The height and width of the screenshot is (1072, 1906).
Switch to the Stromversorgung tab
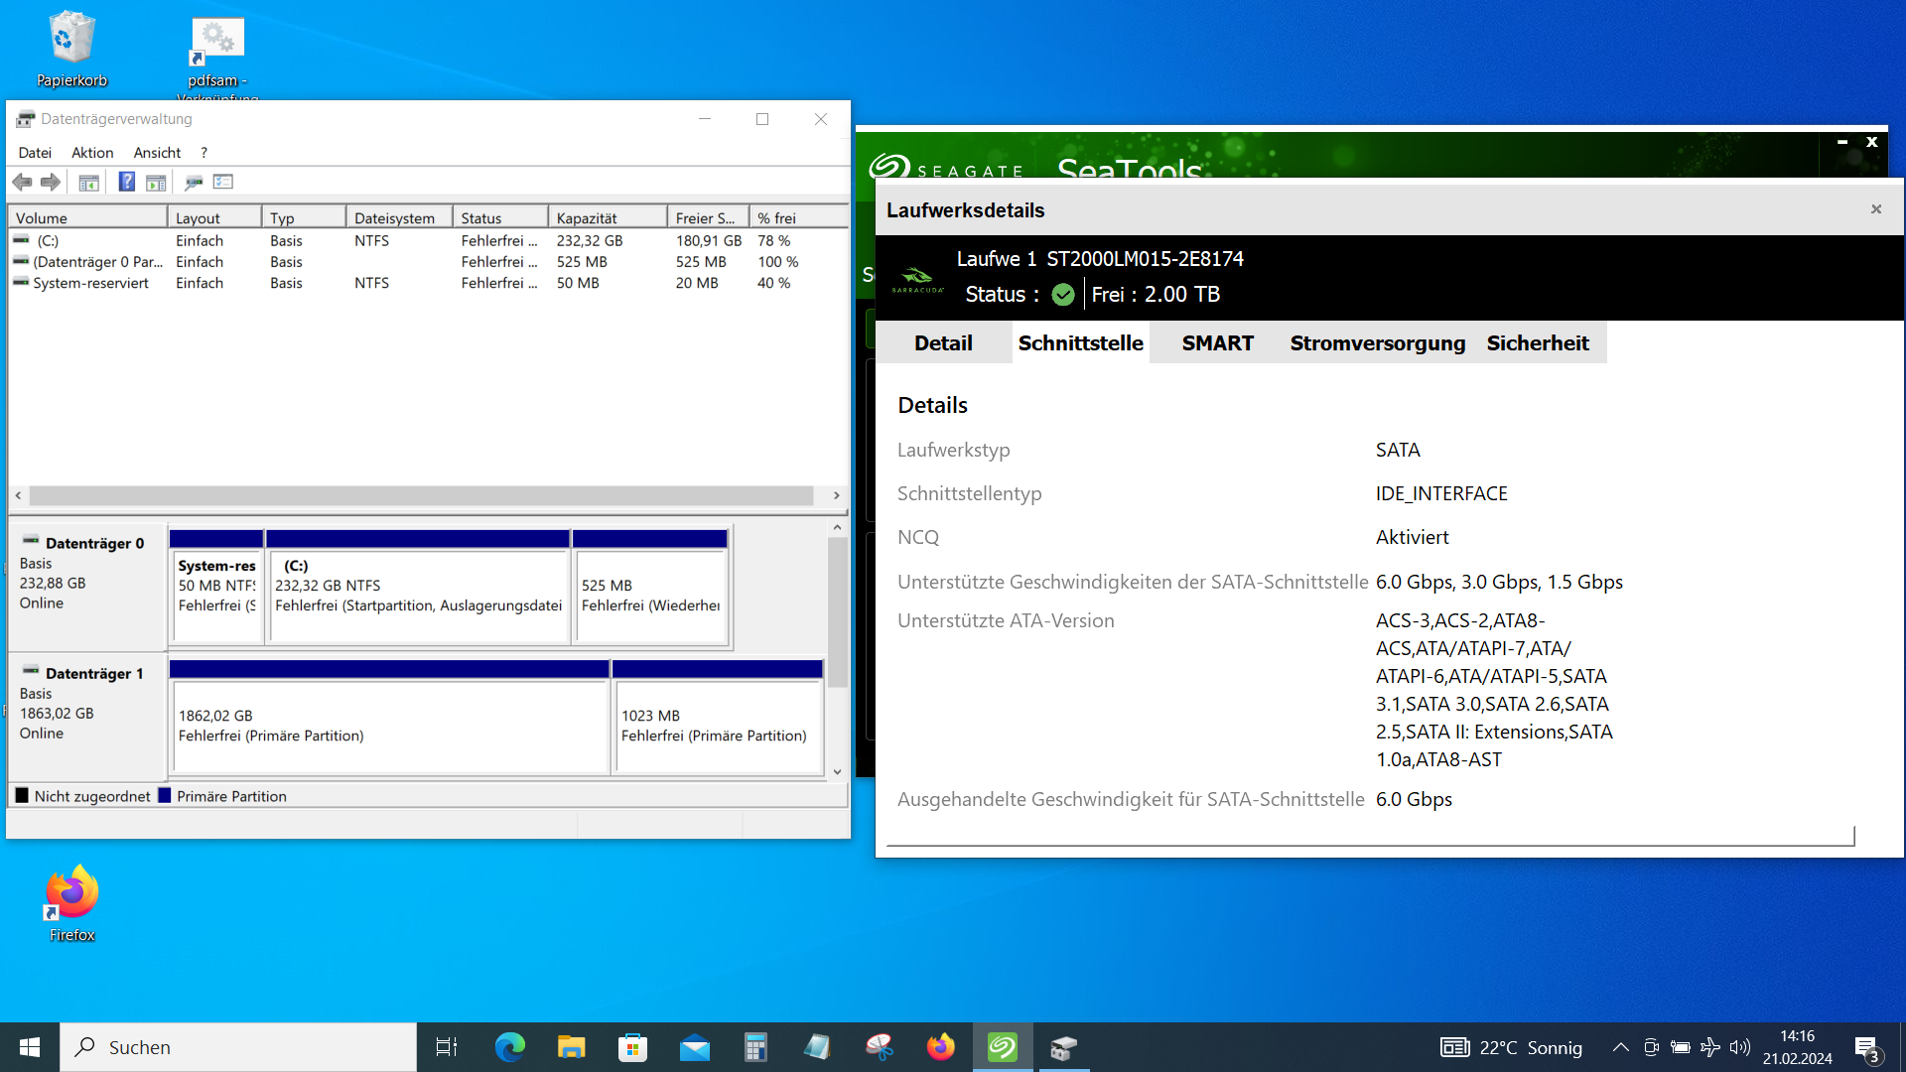coord(1377,342)
